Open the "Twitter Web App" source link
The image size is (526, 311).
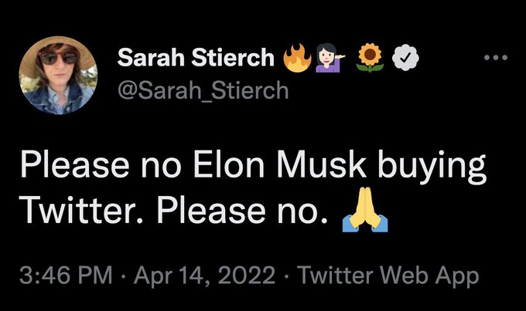pos(388,275)
